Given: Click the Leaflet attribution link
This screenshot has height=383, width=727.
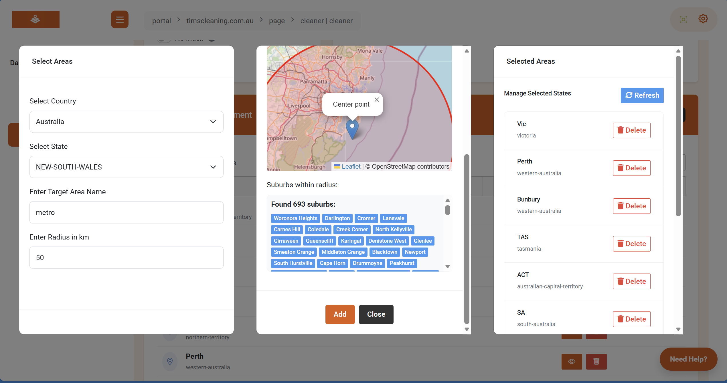Looking at the screenshot, I should [x=351, y=166].
